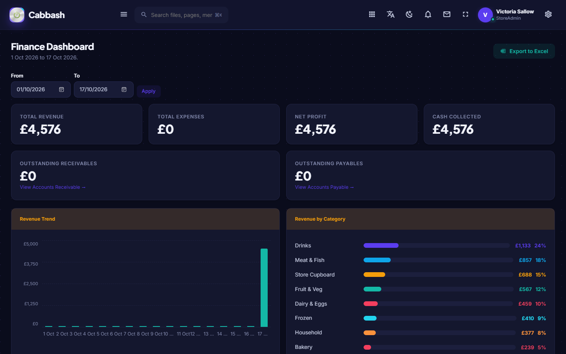
Task: Click the Victoria Sallow profile name
Action: point(515,12)
